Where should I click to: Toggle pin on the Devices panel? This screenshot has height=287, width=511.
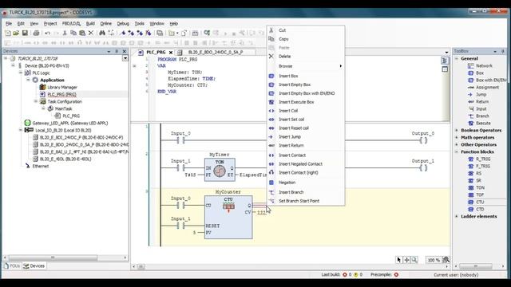click(x=117, y=51)
